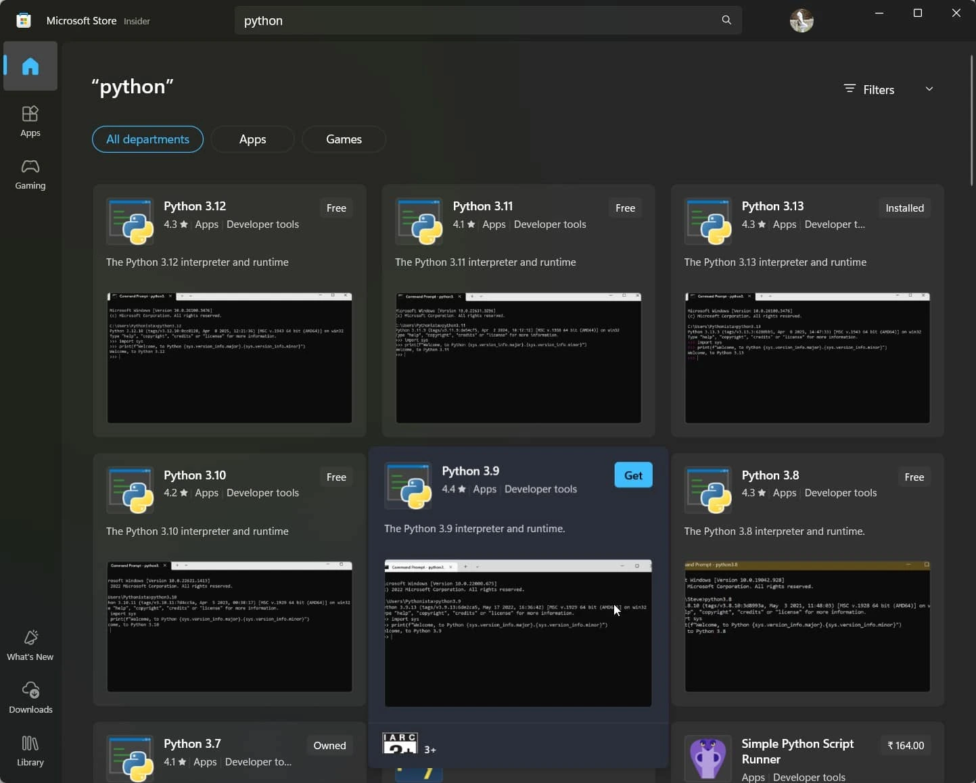Open the user profile avatar

(801, 21)
